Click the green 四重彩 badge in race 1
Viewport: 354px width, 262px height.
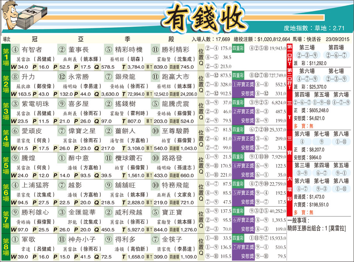click(238, 48)
